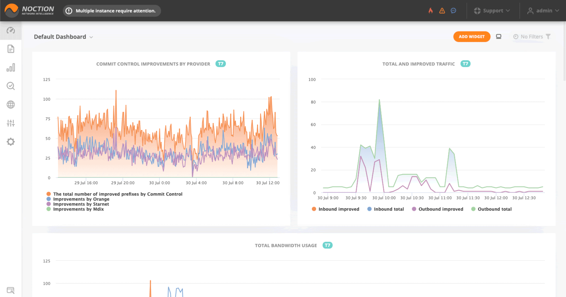Open the dashboard gauge sidebar icon

pos(11,30)
